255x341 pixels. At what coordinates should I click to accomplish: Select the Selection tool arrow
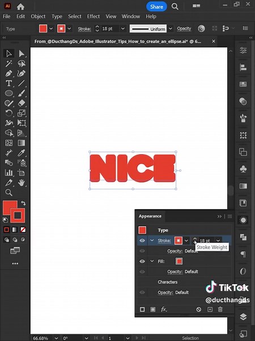click(9, 53)
